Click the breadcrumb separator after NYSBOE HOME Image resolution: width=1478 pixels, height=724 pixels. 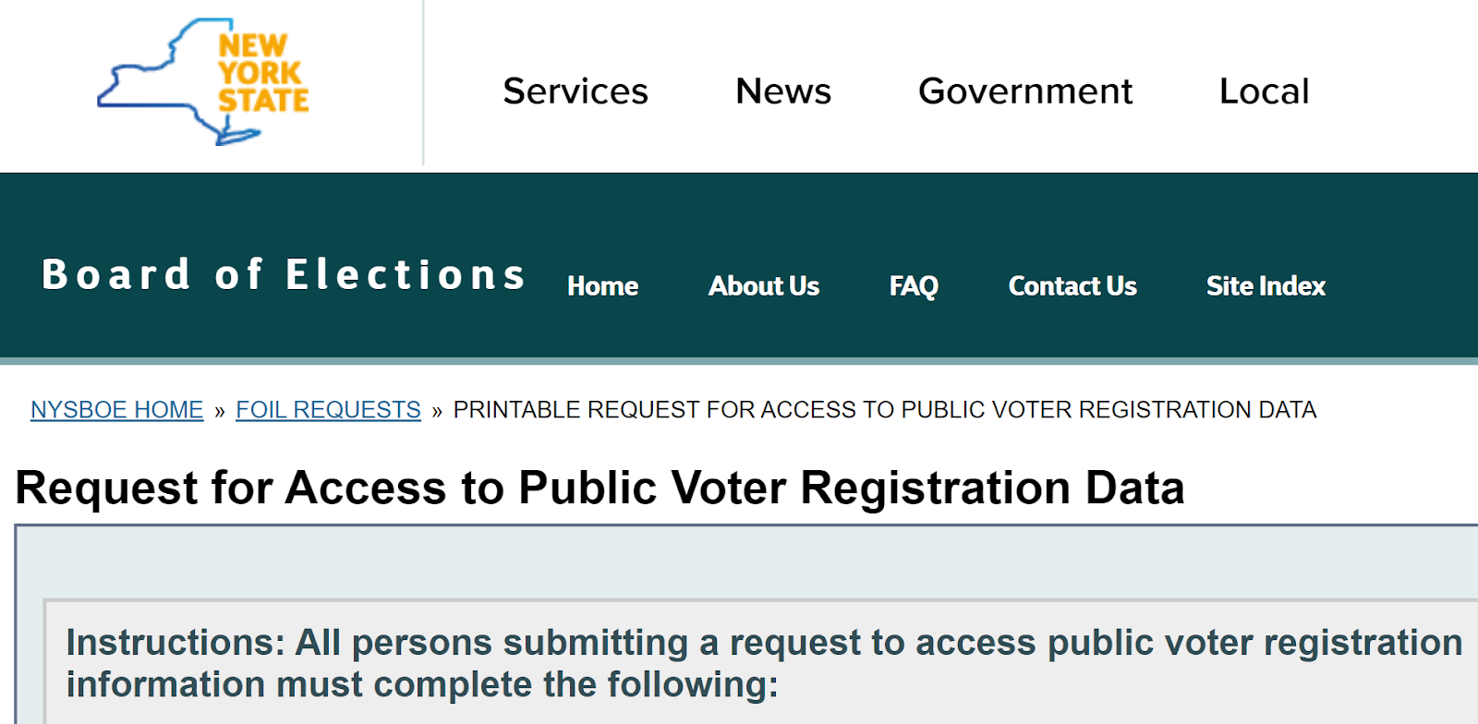(220, 411)
